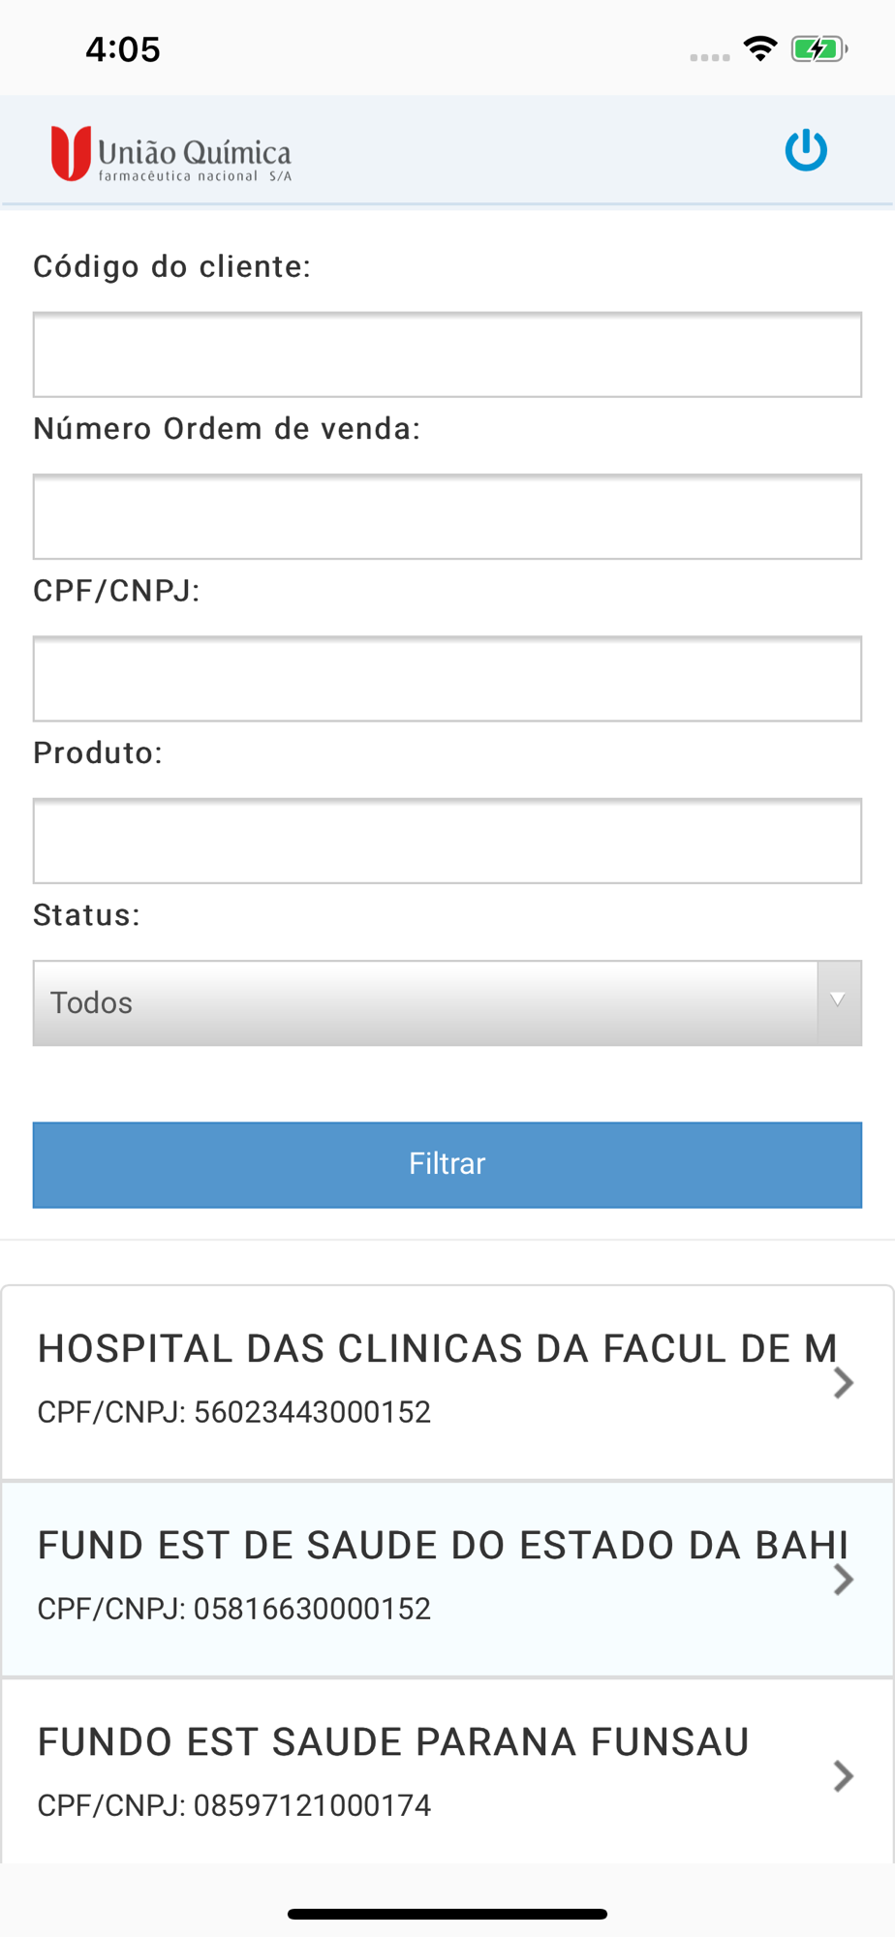The width and height of the screenshot is (895, 1937).
Task: Tap the Produto text field
Action: coord(447,841)
